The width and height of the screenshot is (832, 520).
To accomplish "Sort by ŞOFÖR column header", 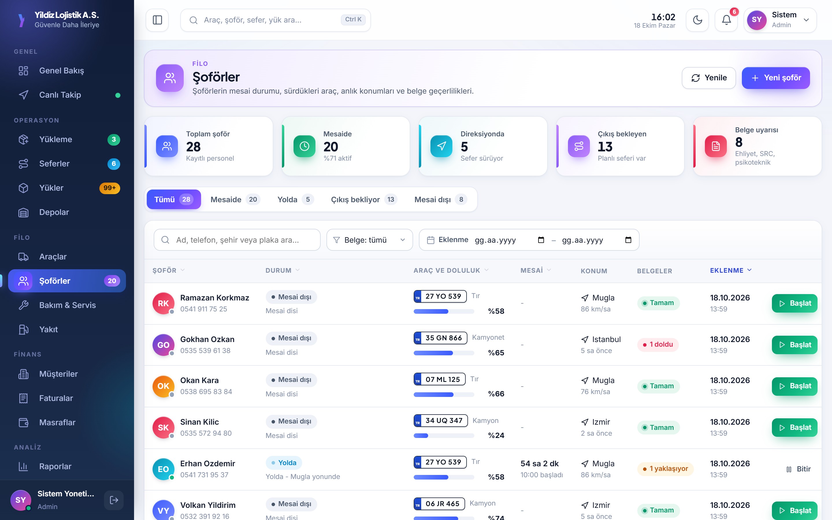I will click(x=169, y=270).
